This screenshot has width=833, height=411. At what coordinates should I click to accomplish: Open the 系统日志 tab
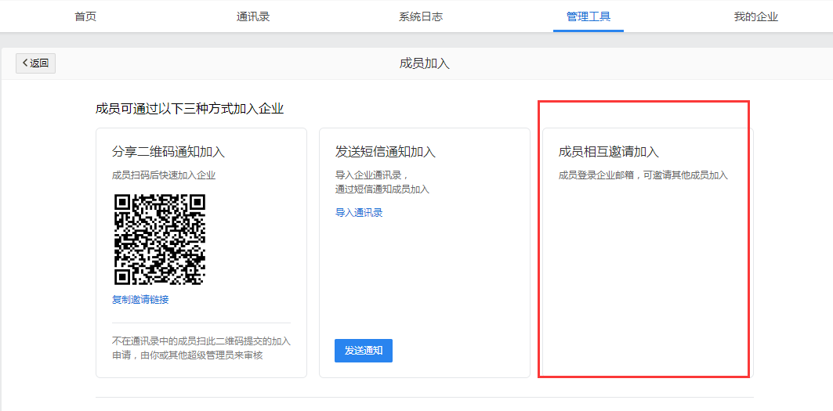[x=421, y=16]
